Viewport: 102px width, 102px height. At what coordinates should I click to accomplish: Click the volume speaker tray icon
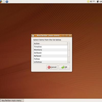pyautogui.click(x=101, y=2)
